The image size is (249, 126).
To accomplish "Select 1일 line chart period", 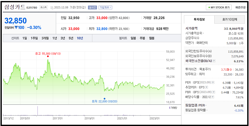I will click(24, 38).
